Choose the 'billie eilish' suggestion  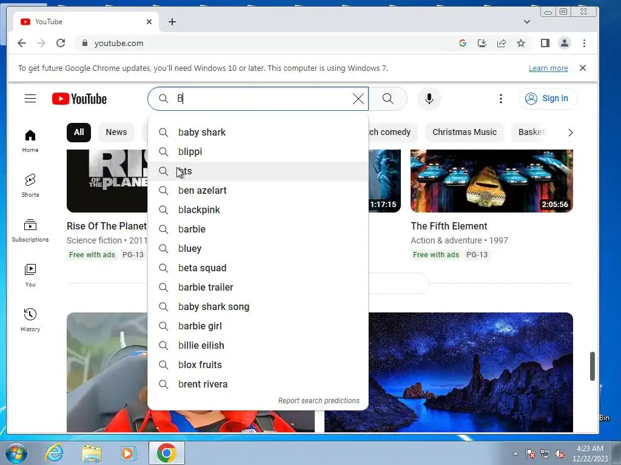pyautogui.click(x=258, y=345)
